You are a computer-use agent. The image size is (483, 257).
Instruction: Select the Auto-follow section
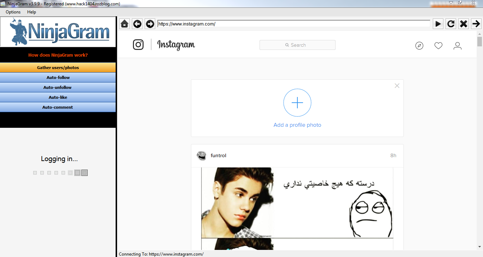click(x=58, y=78)
